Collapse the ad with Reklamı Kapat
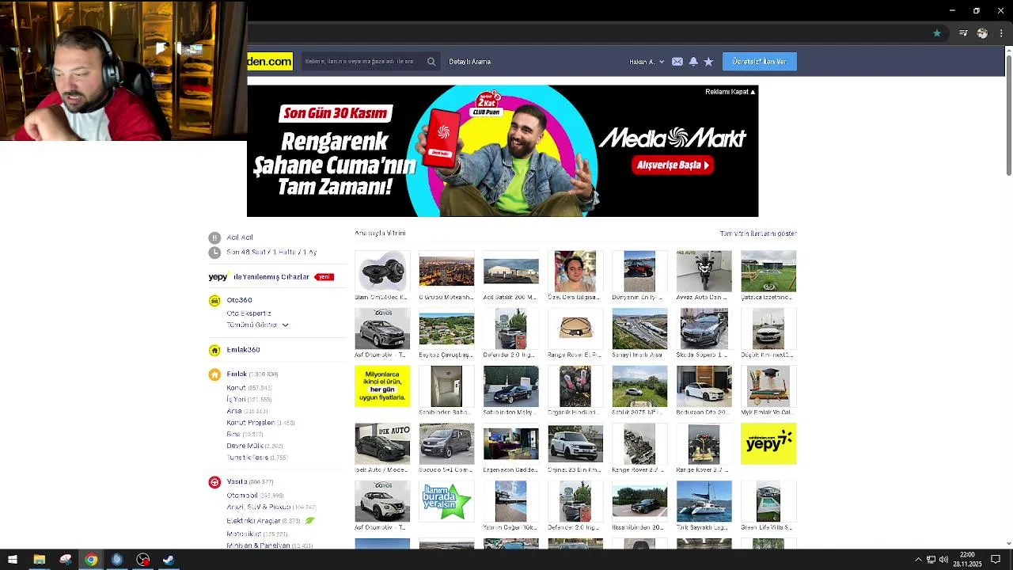The height and width of the screenshot is (570, 1013). pyautogui.click(x=730, y=92)
